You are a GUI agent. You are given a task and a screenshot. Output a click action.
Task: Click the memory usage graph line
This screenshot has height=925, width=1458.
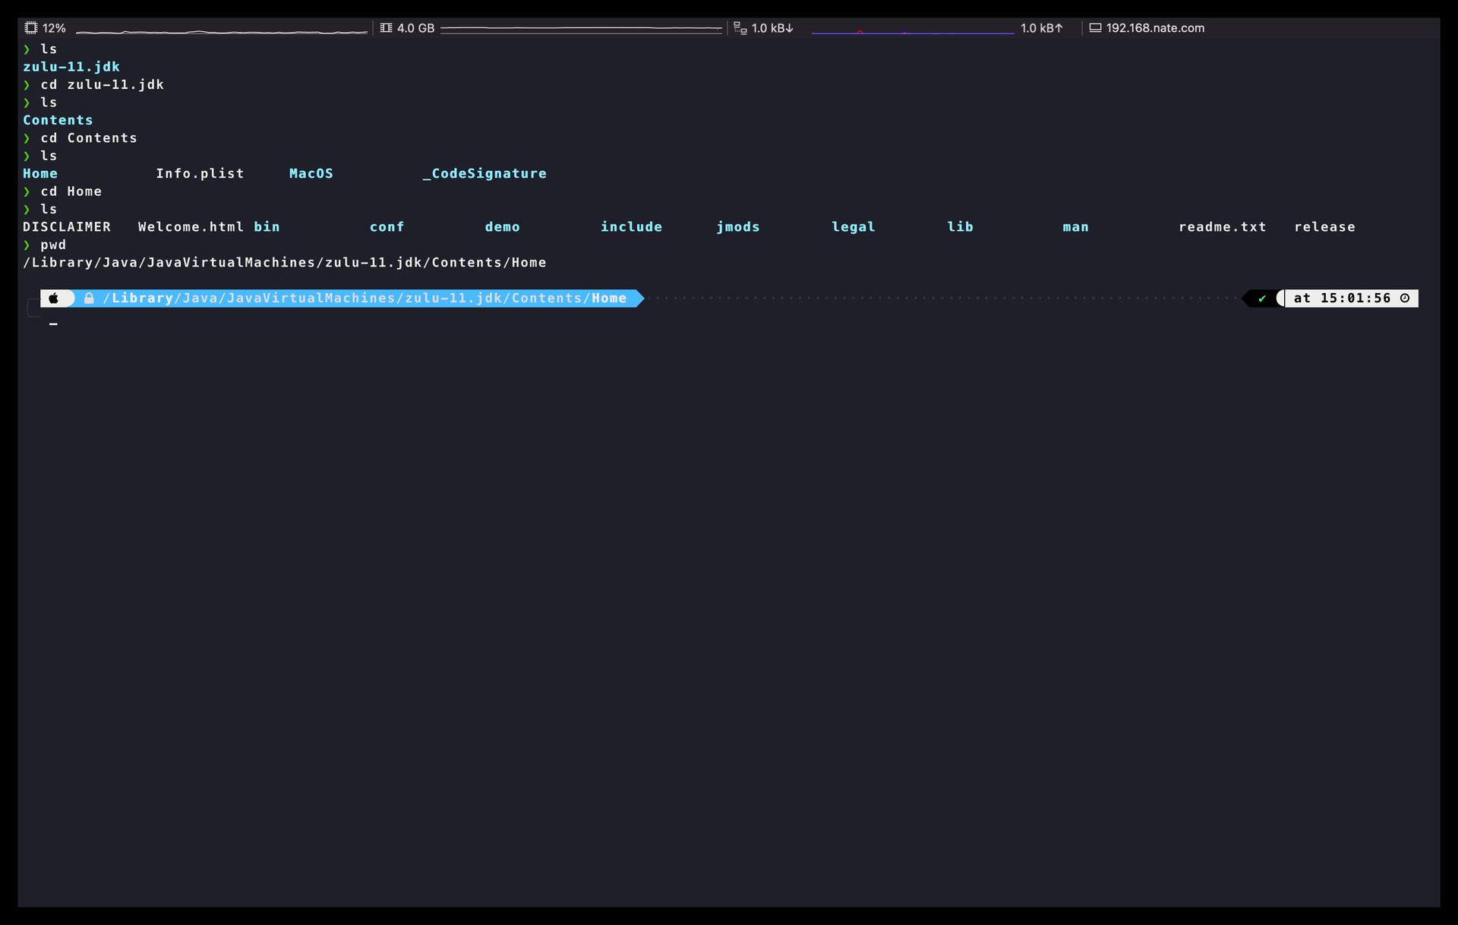click(x=581, y=29)
